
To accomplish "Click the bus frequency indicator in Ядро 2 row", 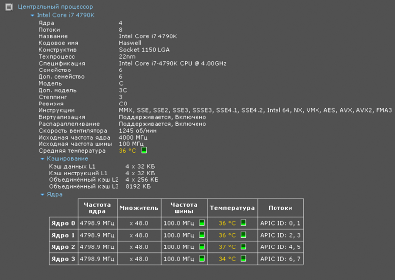I will pos(202,247).
